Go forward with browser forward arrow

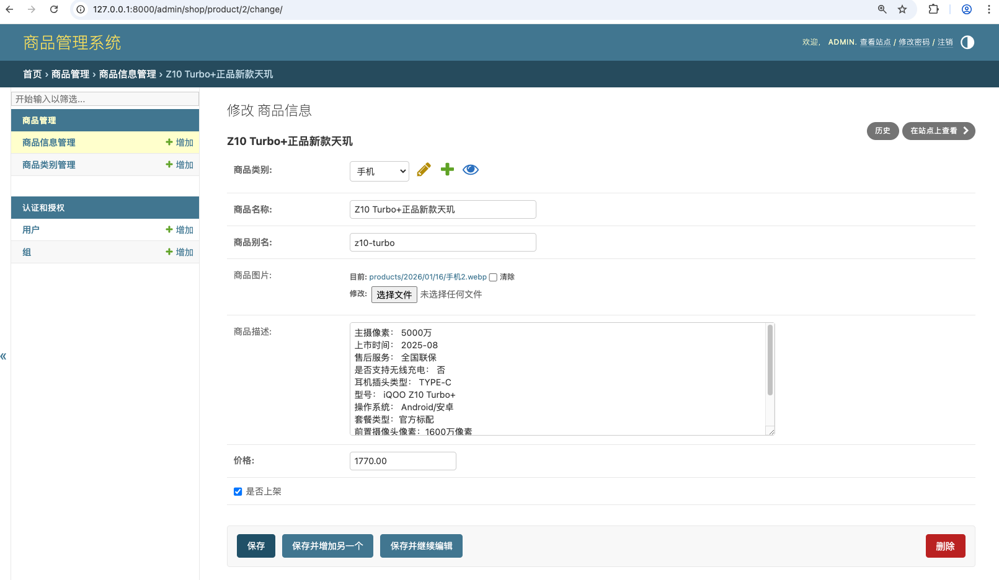pyautogui.click(x=32, y=9)
